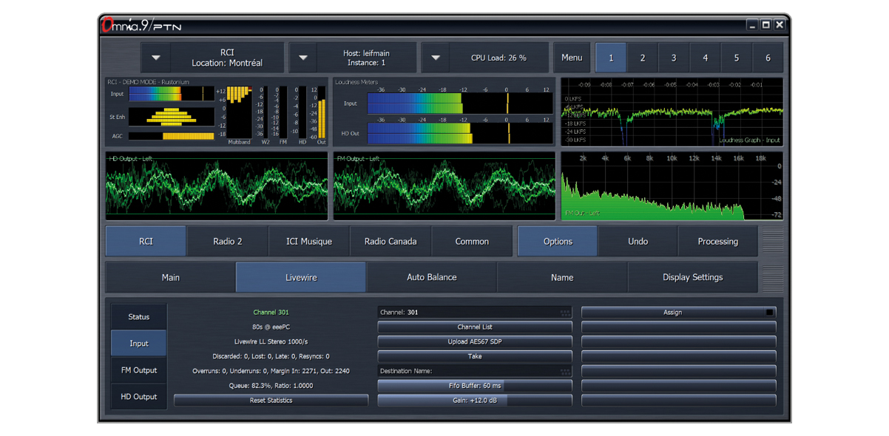Image resolution: width=889 pixels, height=436 pixels.
Task: Expand the dropdown arrow beside Host: leifmain
Action: tap(302, 58)
